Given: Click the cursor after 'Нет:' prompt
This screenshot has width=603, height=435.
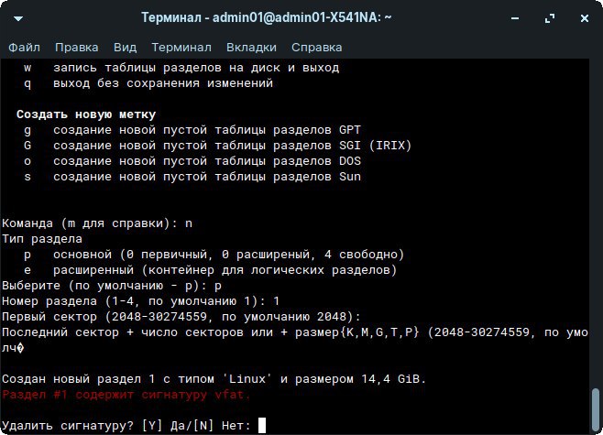Looking at the screenshot, I should point(262,425).
